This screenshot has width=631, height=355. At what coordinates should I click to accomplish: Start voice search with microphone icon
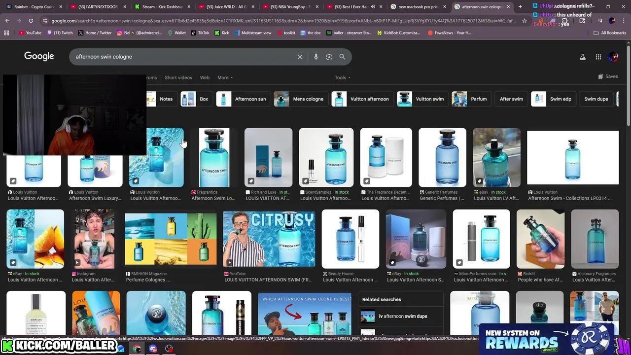316,57
